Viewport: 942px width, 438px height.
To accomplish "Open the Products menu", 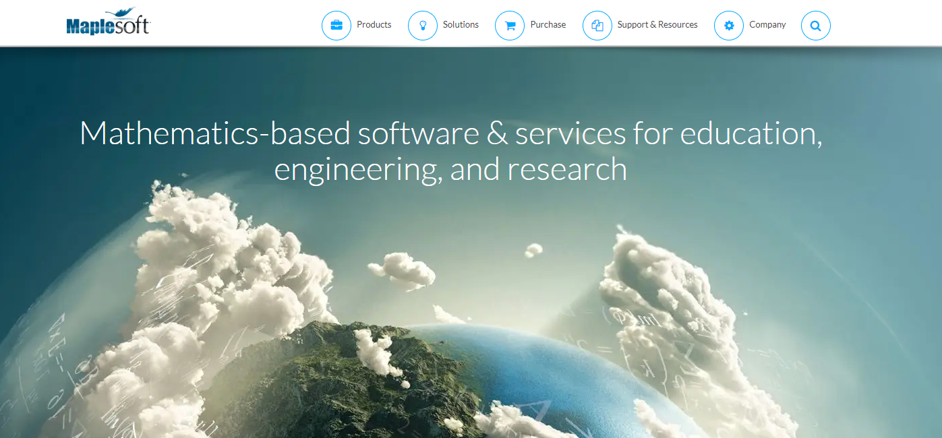I will coord(374,25).
